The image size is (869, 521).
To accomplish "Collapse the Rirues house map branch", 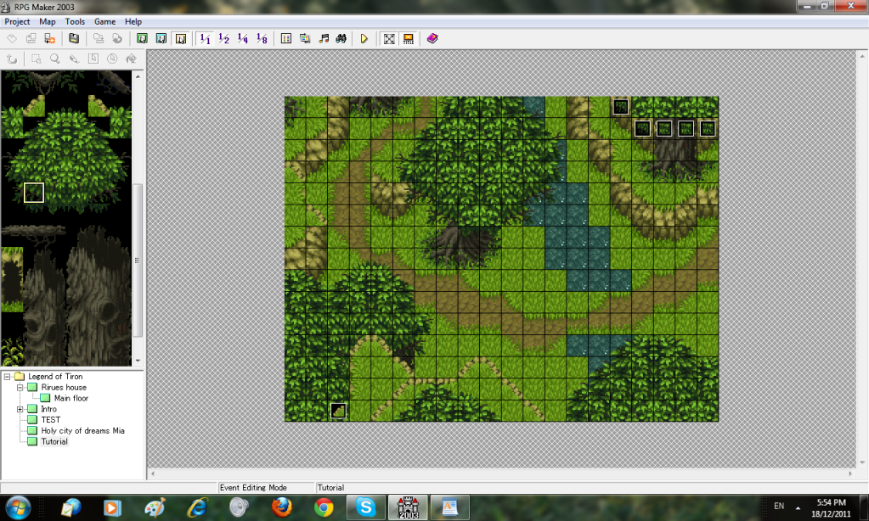I will click(20, 388).
